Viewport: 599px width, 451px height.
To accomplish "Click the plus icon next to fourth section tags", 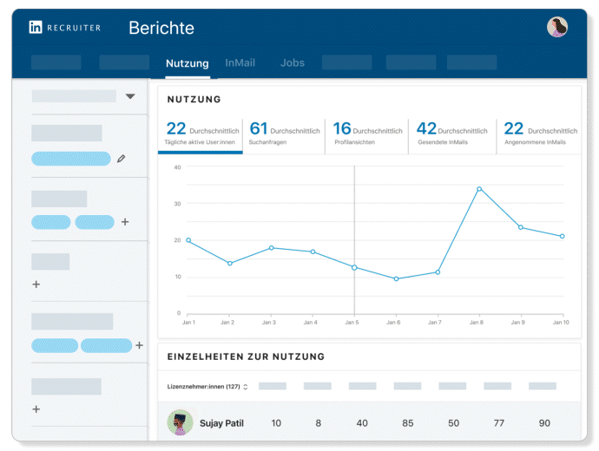I will [x=139, y=345].
